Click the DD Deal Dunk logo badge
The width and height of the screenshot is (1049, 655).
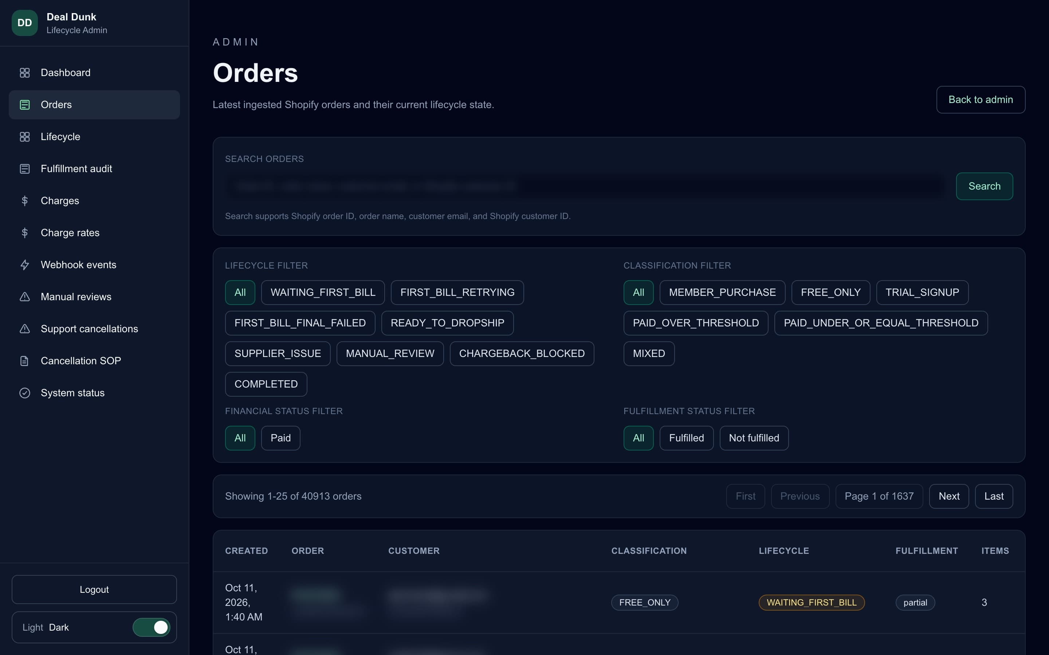coord(25,23)
